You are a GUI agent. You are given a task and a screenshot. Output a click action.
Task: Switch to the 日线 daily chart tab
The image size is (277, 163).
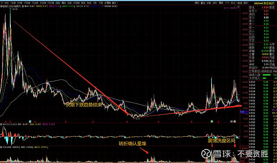58,3
